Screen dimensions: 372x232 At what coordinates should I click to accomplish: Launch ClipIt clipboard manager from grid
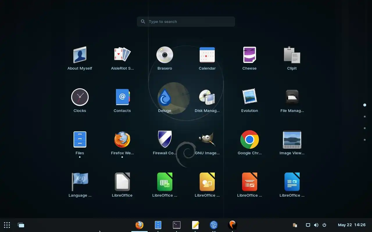click(292, 58)
